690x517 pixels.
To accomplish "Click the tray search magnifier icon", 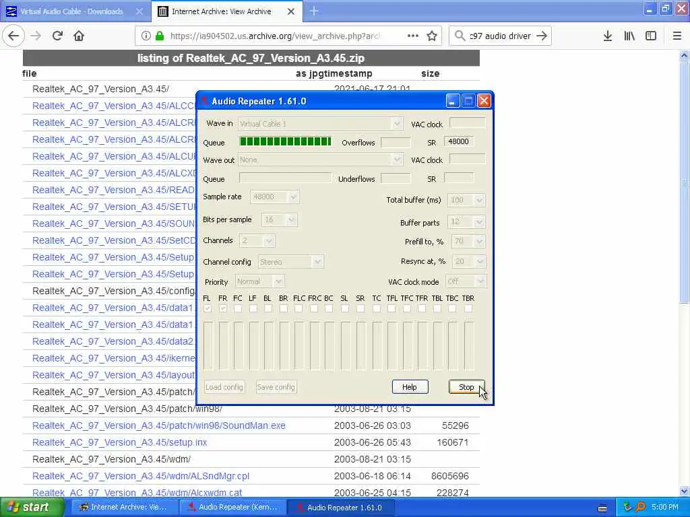I will click(640, 507).
